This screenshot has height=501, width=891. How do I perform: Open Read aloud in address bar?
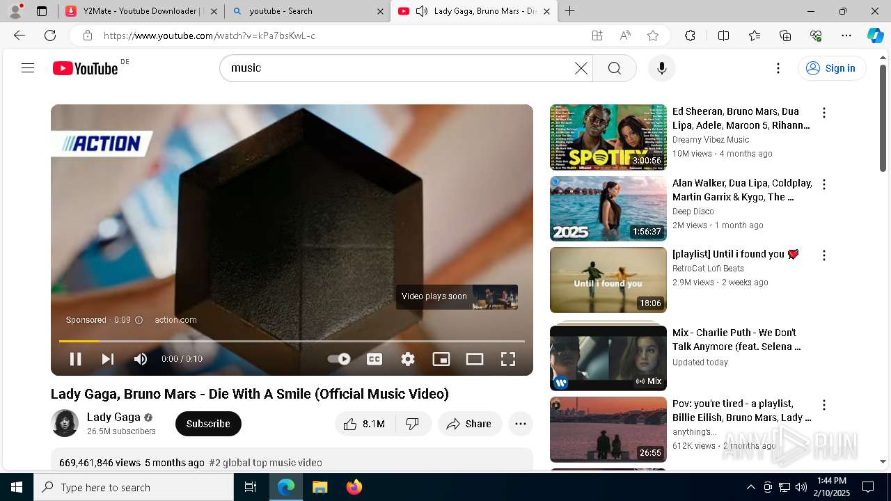tap(625, 35)
